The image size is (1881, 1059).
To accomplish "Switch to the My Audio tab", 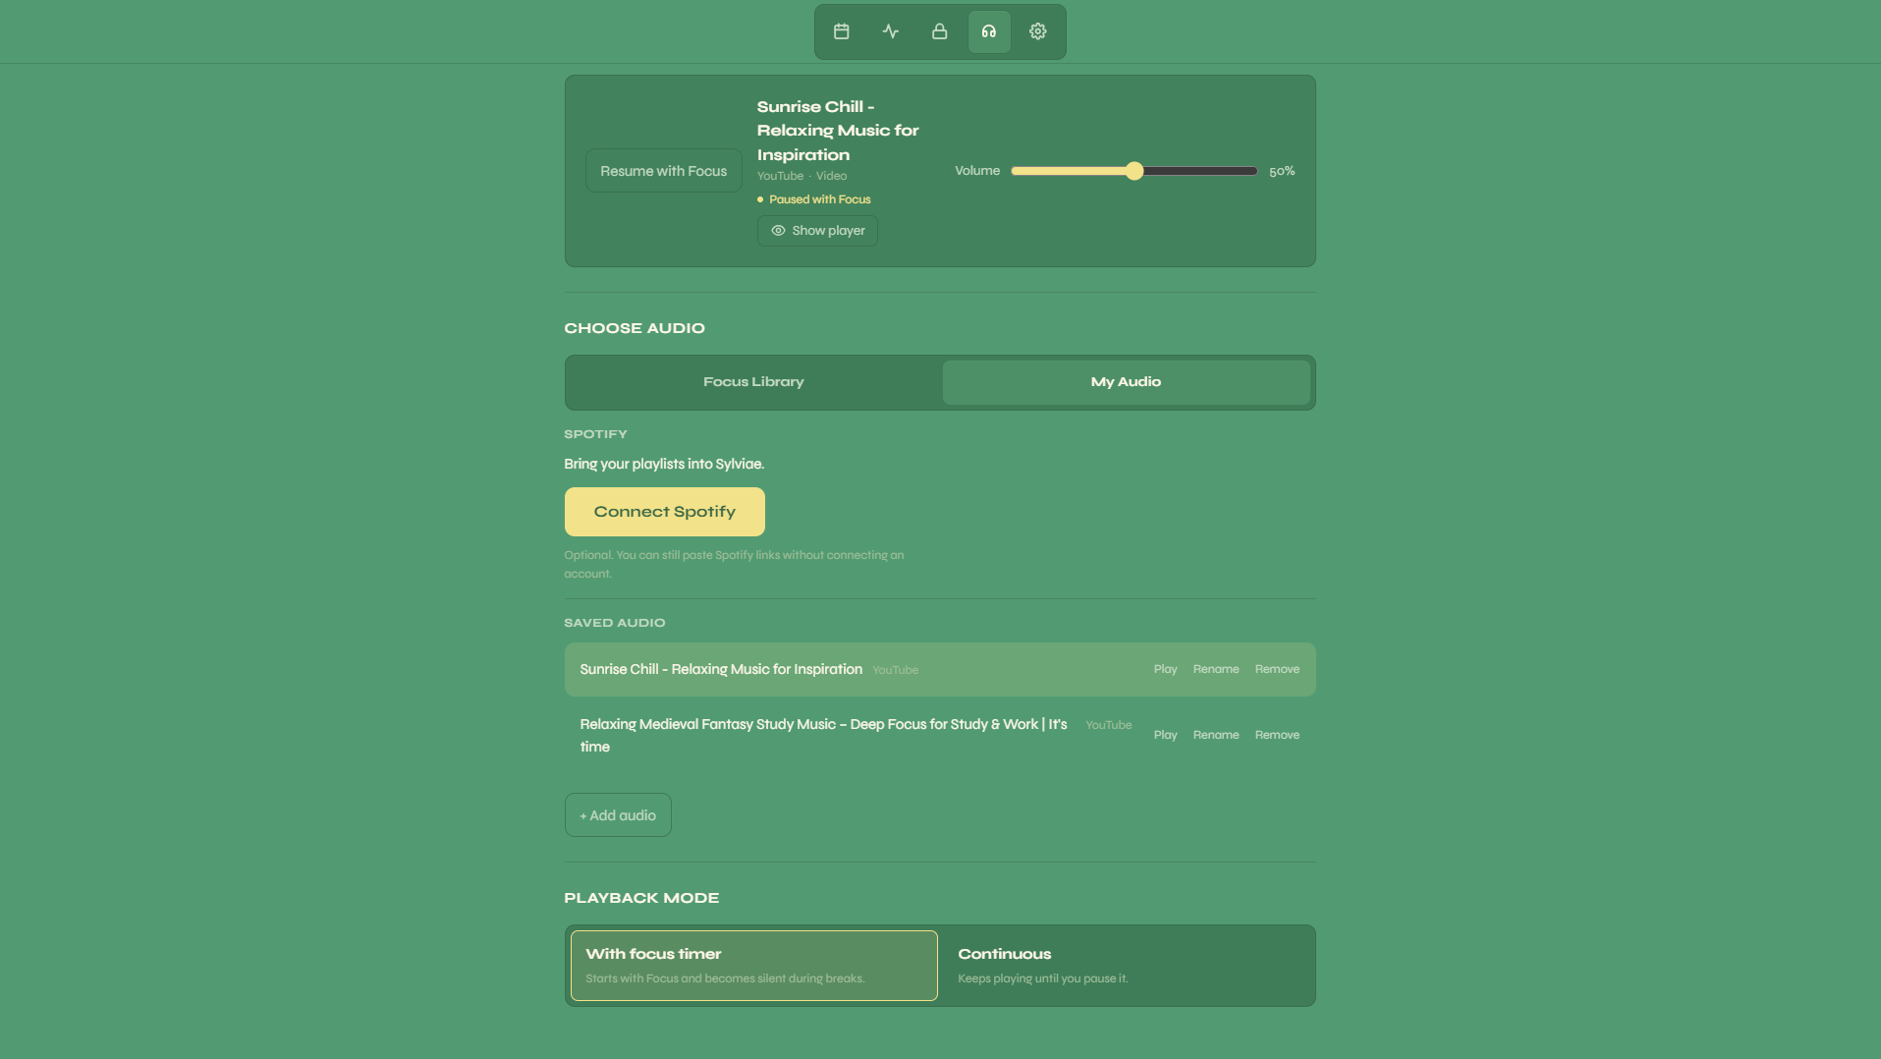I will 1126,382.
